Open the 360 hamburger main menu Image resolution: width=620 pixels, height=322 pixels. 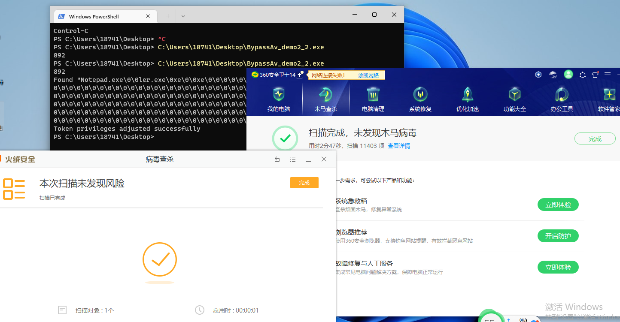[x=608, y=75]
